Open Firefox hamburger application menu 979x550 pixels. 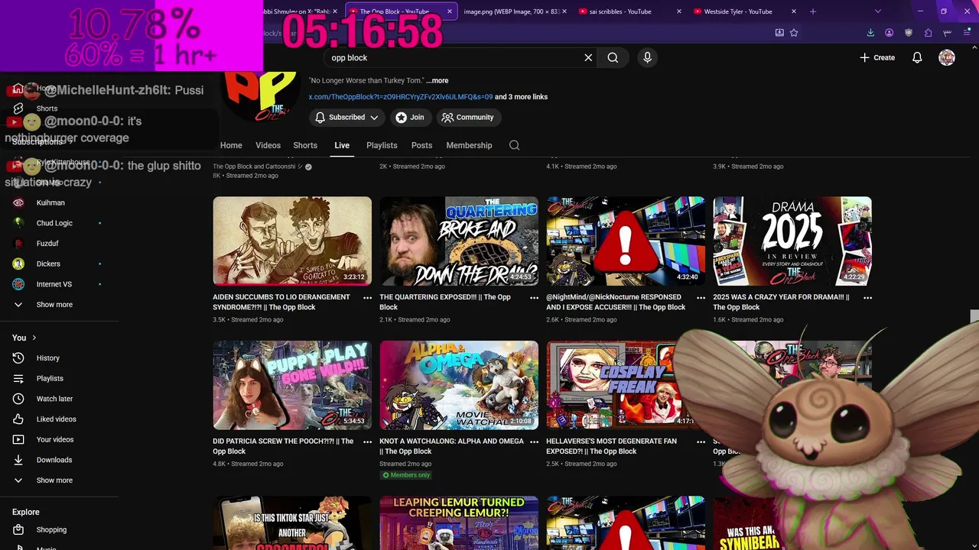click(967, 33)
